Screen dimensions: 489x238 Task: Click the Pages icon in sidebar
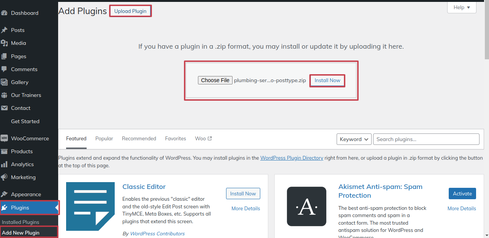4,56
